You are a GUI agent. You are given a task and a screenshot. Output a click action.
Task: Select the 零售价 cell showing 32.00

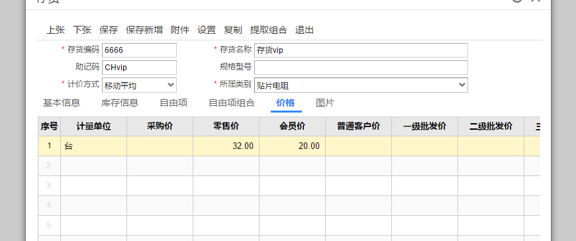[226, 146]
